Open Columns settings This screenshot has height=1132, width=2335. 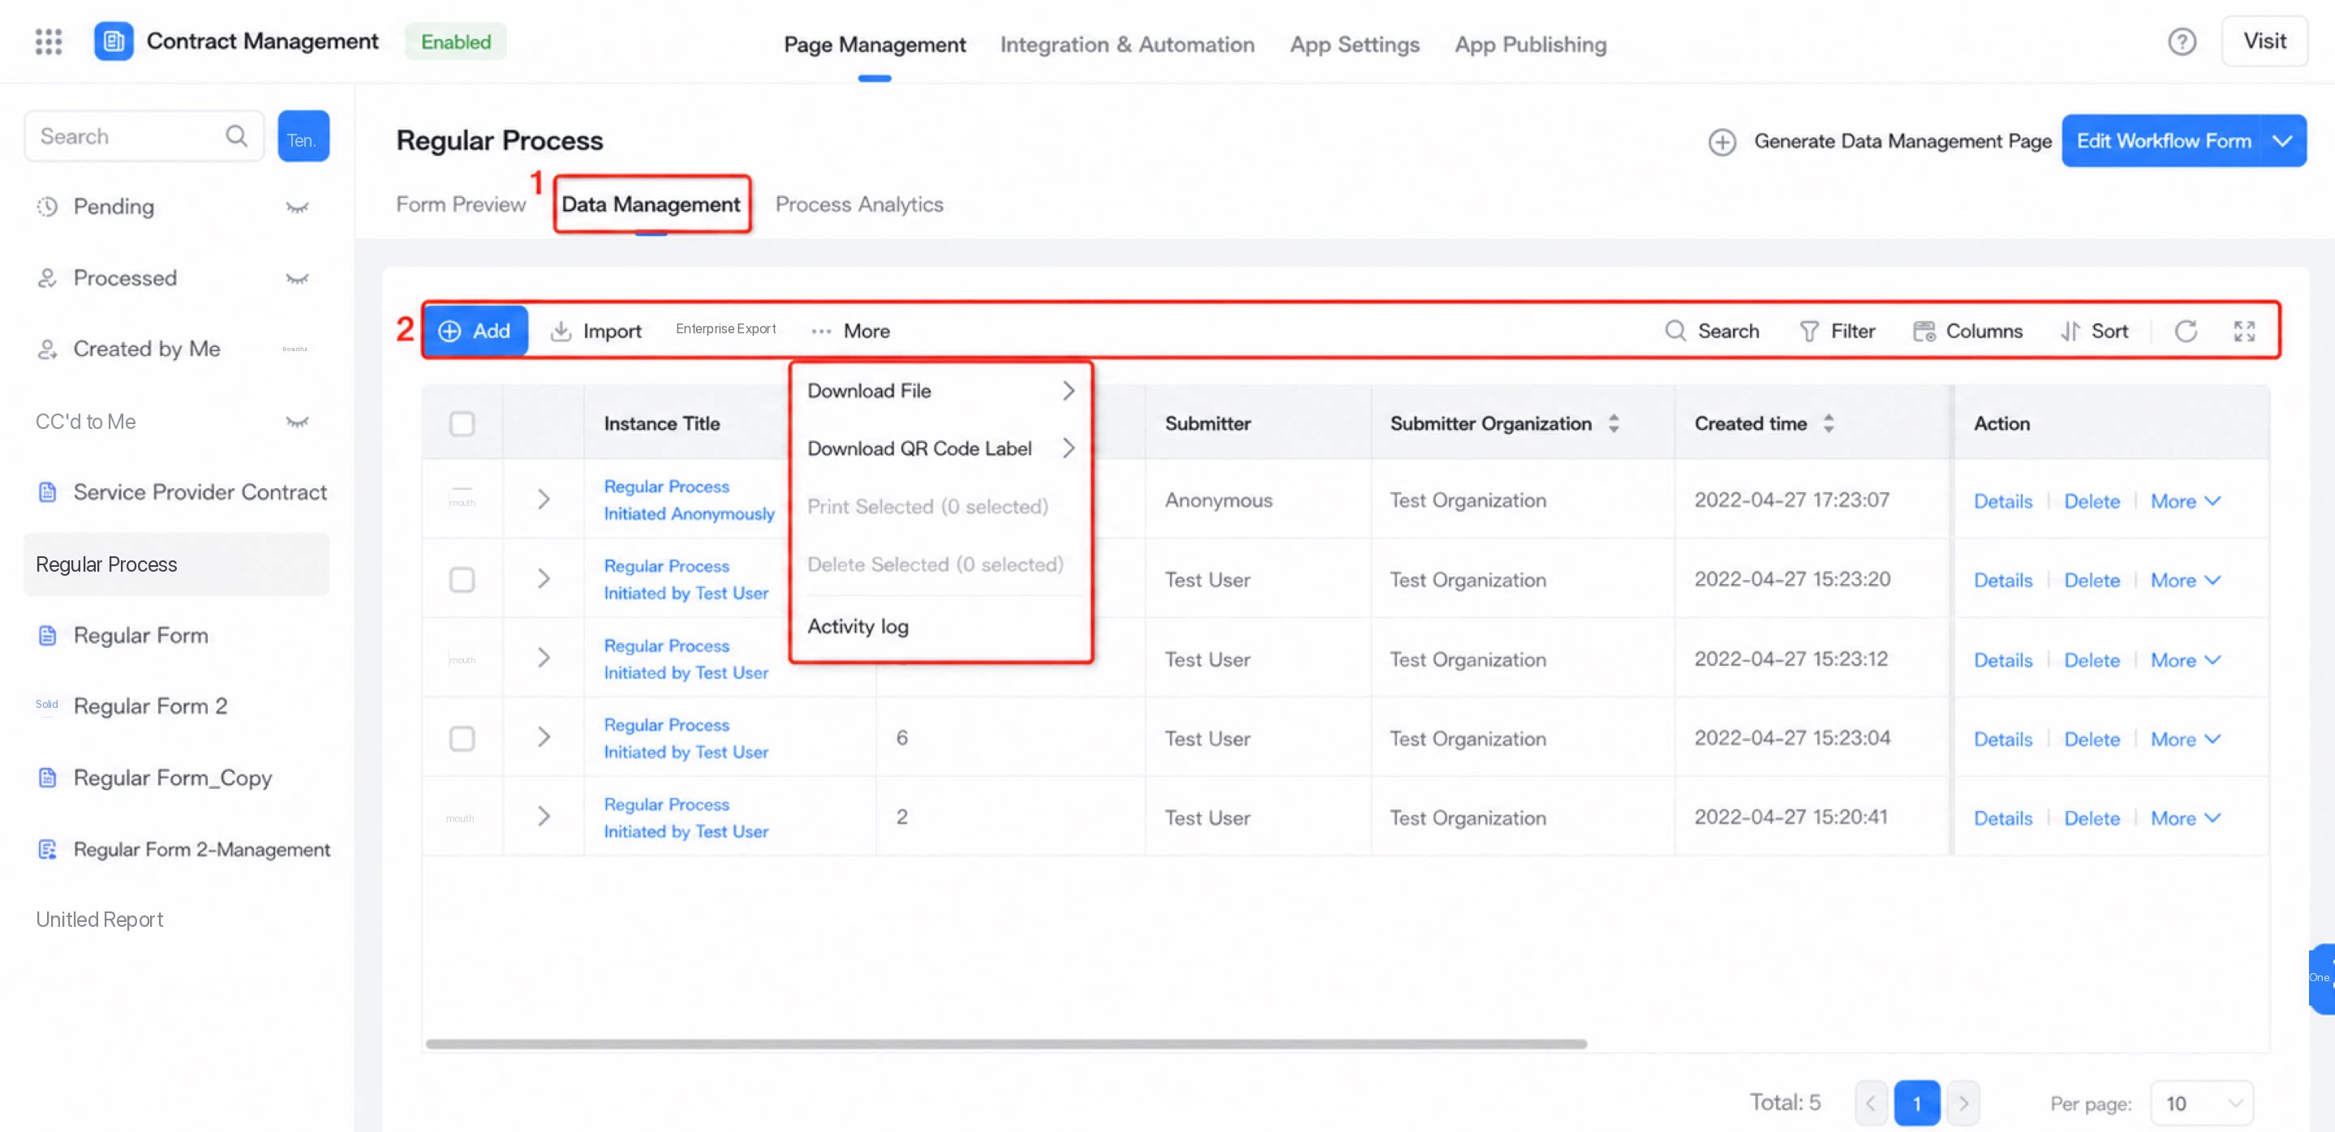pos(1968,332)
